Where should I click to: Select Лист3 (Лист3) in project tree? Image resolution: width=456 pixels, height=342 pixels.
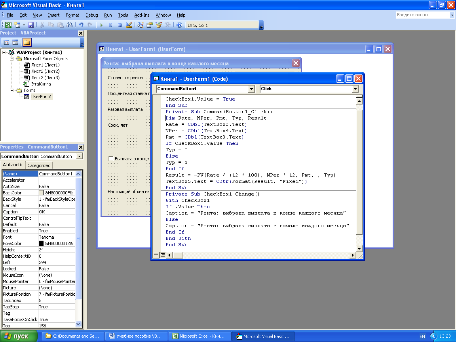coord(46,78)
